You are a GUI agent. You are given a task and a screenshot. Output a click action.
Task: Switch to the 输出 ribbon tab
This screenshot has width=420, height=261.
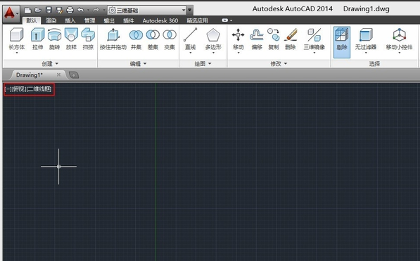point(109,20)
